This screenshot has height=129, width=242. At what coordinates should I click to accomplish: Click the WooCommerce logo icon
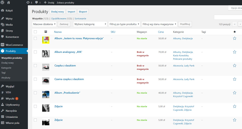(x=3, y=45)
